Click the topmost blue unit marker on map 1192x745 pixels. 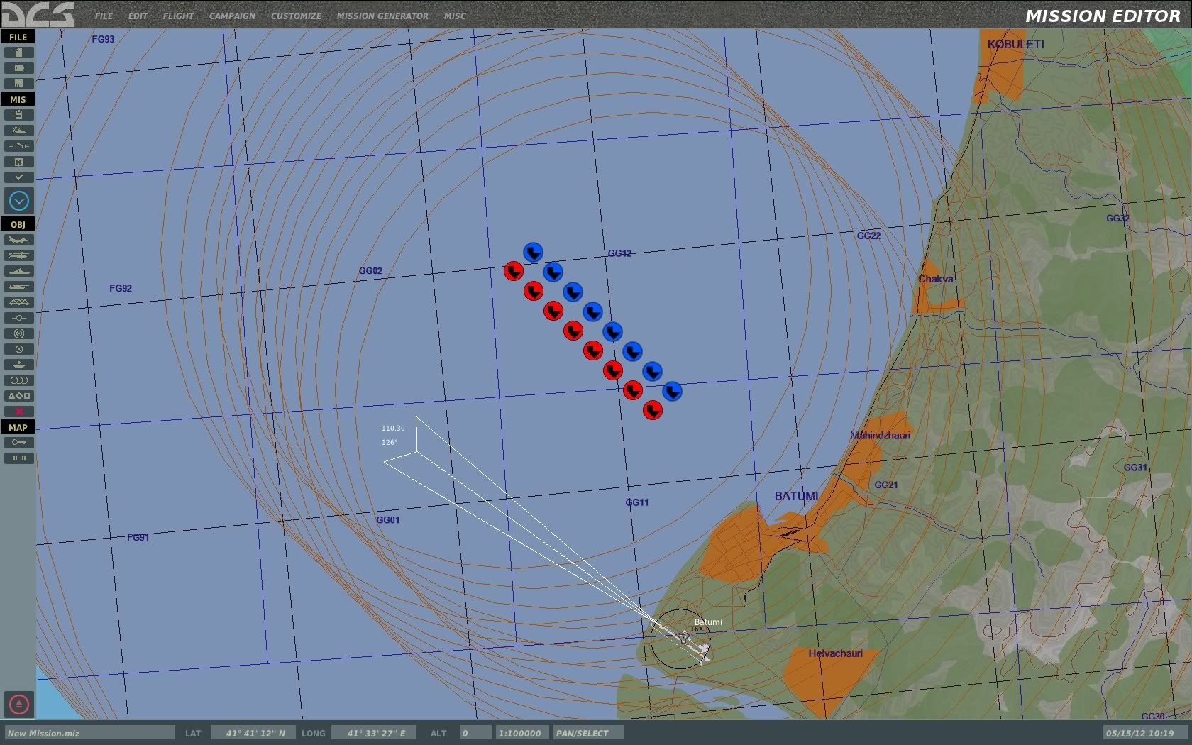point(533,252)
